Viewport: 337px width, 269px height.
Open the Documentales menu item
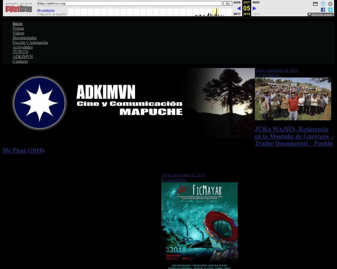[25, 38]
